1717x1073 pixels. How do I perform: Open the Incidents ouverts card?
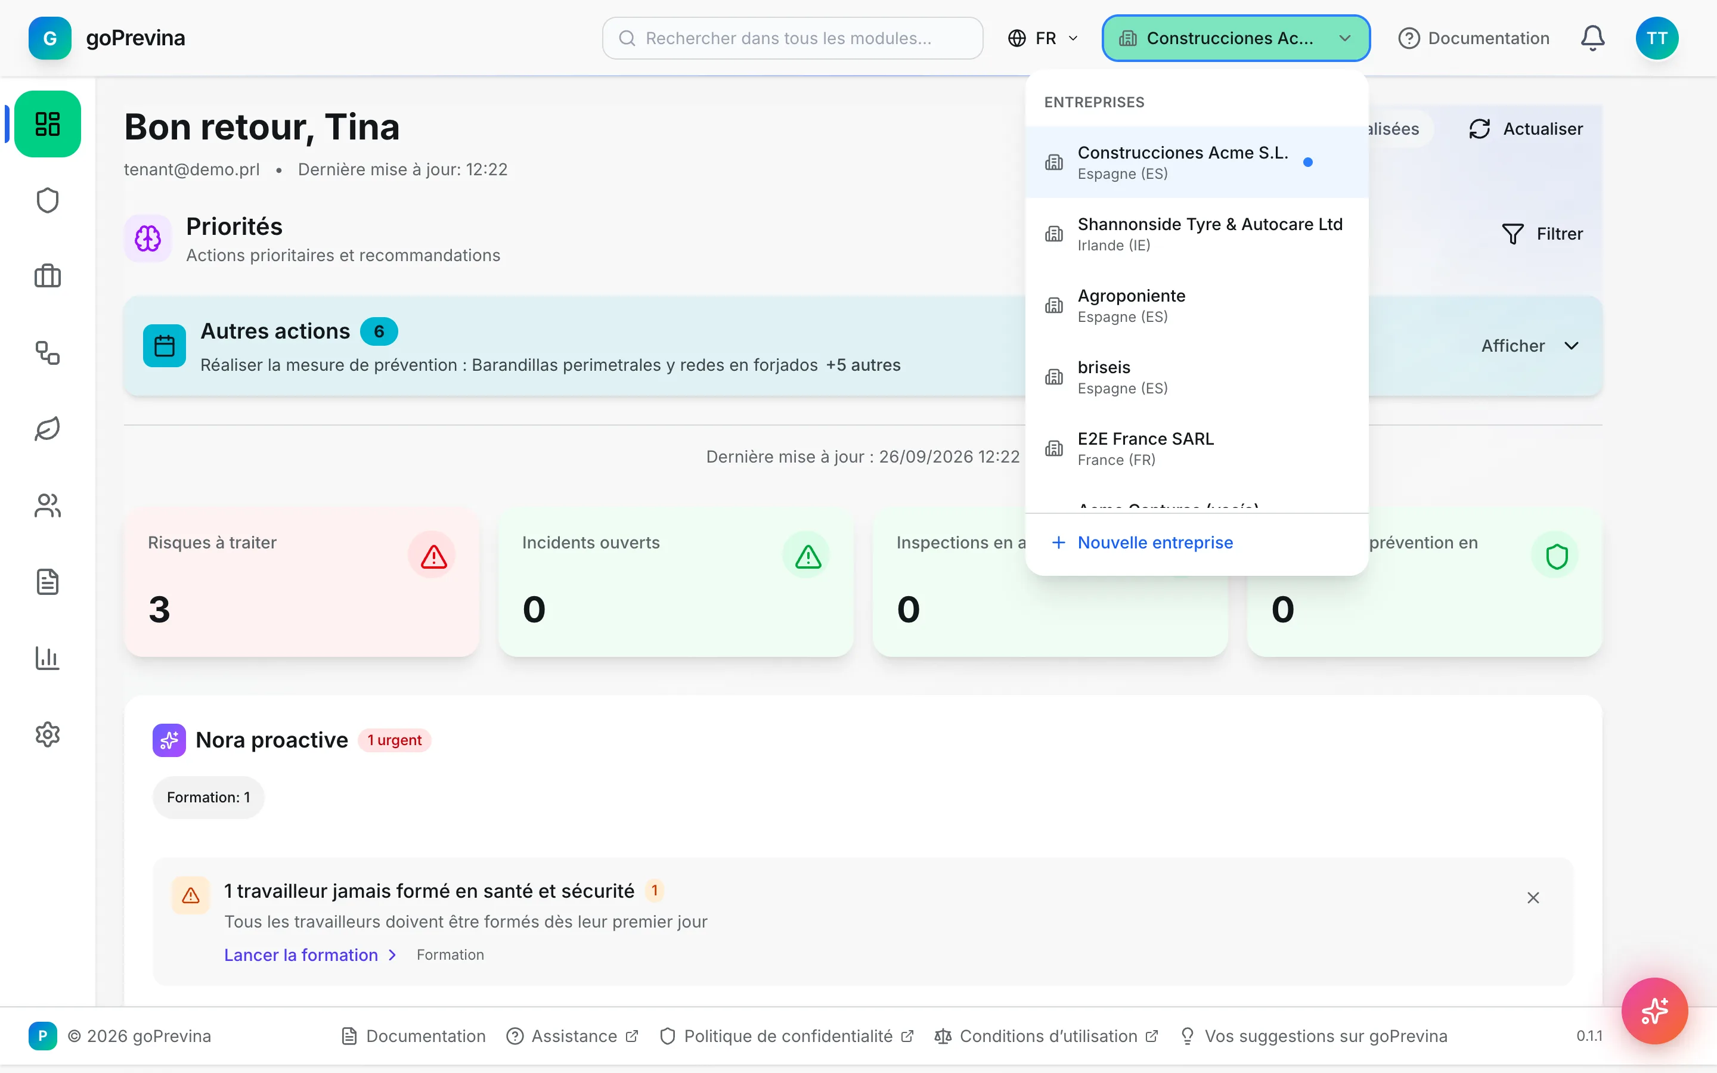676,582
